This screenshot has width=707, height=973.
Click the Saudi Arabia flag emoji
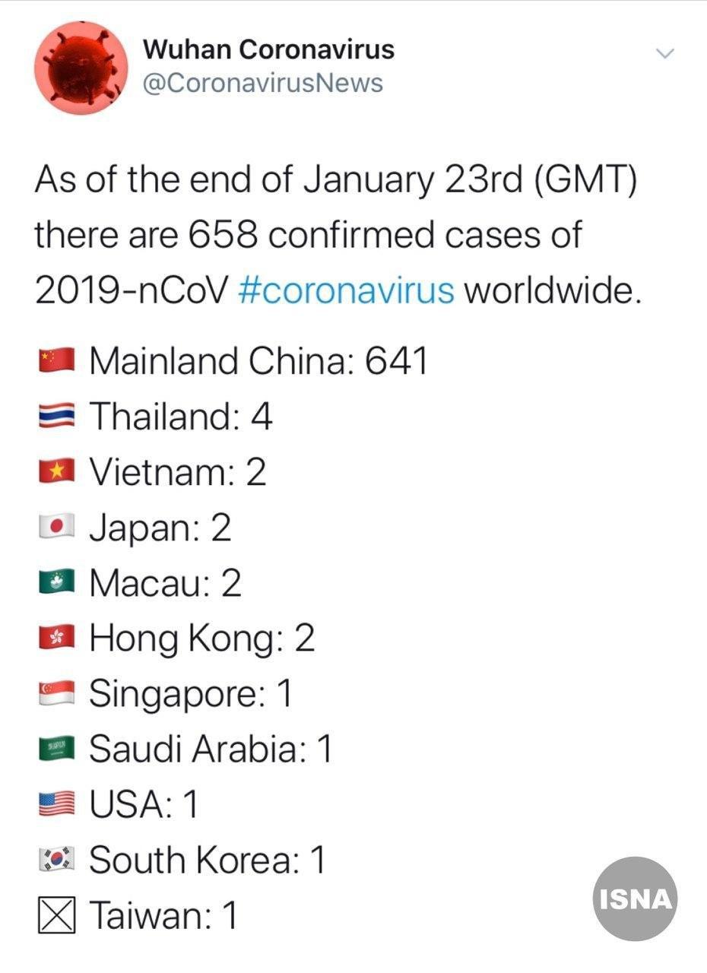tap(56, 750)
